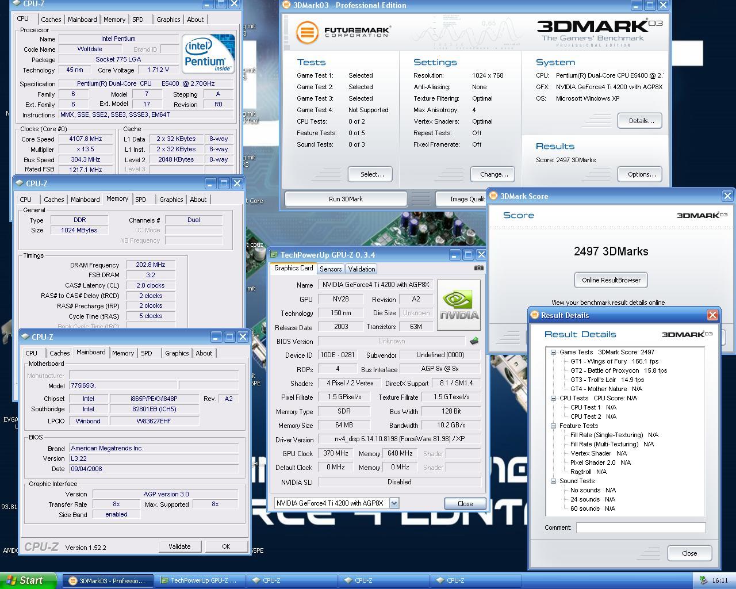Click the CPU-Z OK button
The height and width of the screenshot is (589, 736).
click(226, 546)
